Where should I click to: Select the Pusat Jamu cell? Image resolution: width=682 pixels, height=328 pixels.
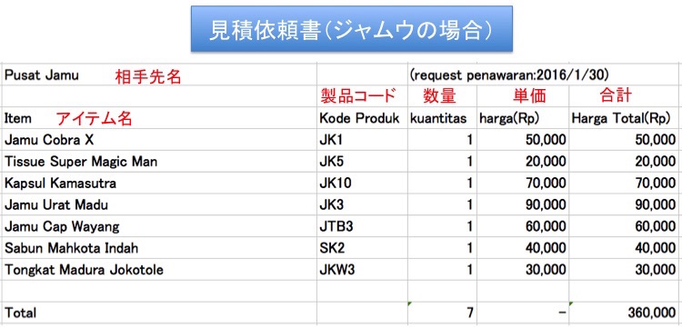point(159,75)
